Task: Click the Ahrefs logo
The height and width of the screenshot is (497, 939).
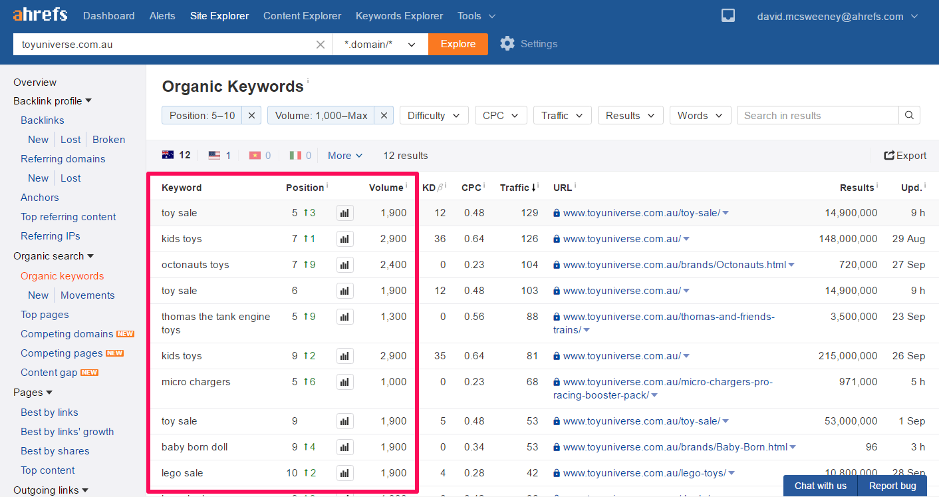Action: (x=40, y=15)
